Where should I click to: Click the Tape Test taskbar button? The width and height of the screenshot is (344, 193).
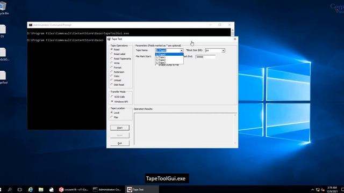point(142,189)
